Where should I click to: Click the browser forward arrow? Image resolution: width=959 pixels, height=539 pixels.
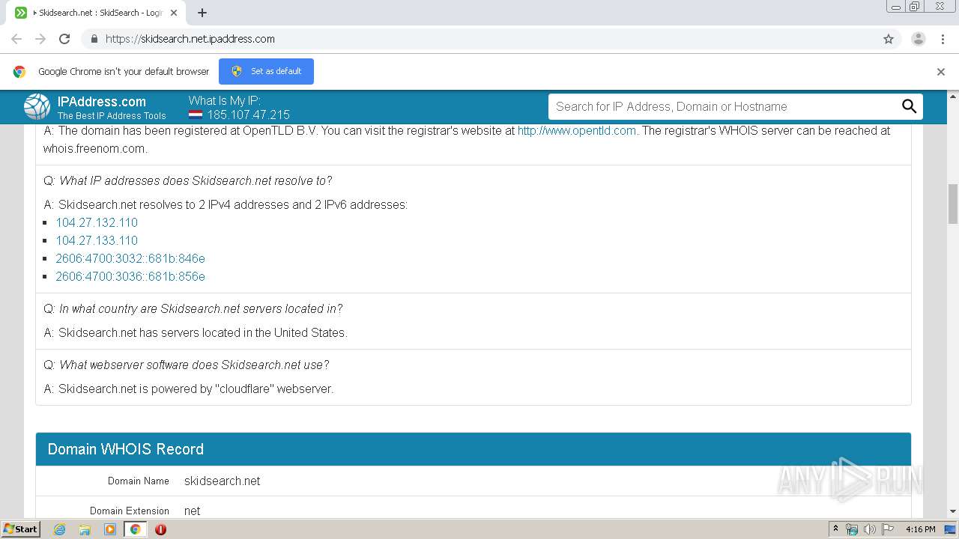[40, 39]
